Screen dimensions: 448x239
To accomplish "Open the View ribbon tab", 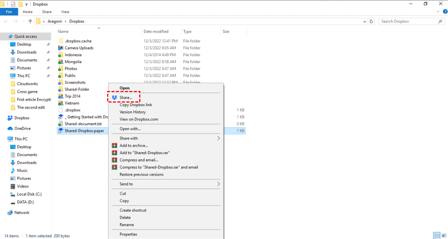I will (x=65, y=12).
